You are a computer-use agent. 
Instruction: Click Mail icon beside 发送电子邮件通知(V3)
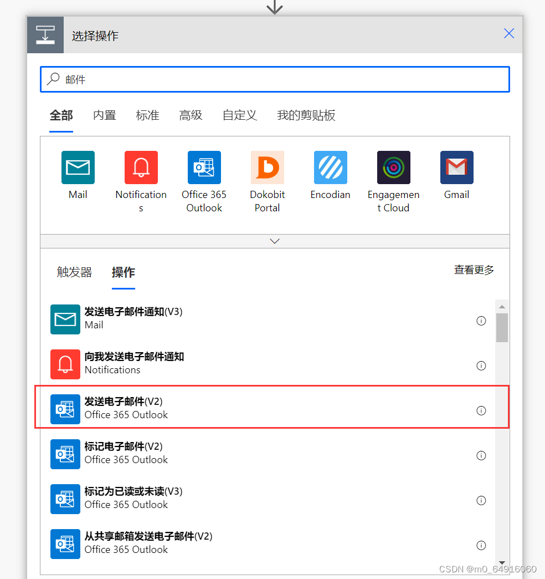pos(65,319)
